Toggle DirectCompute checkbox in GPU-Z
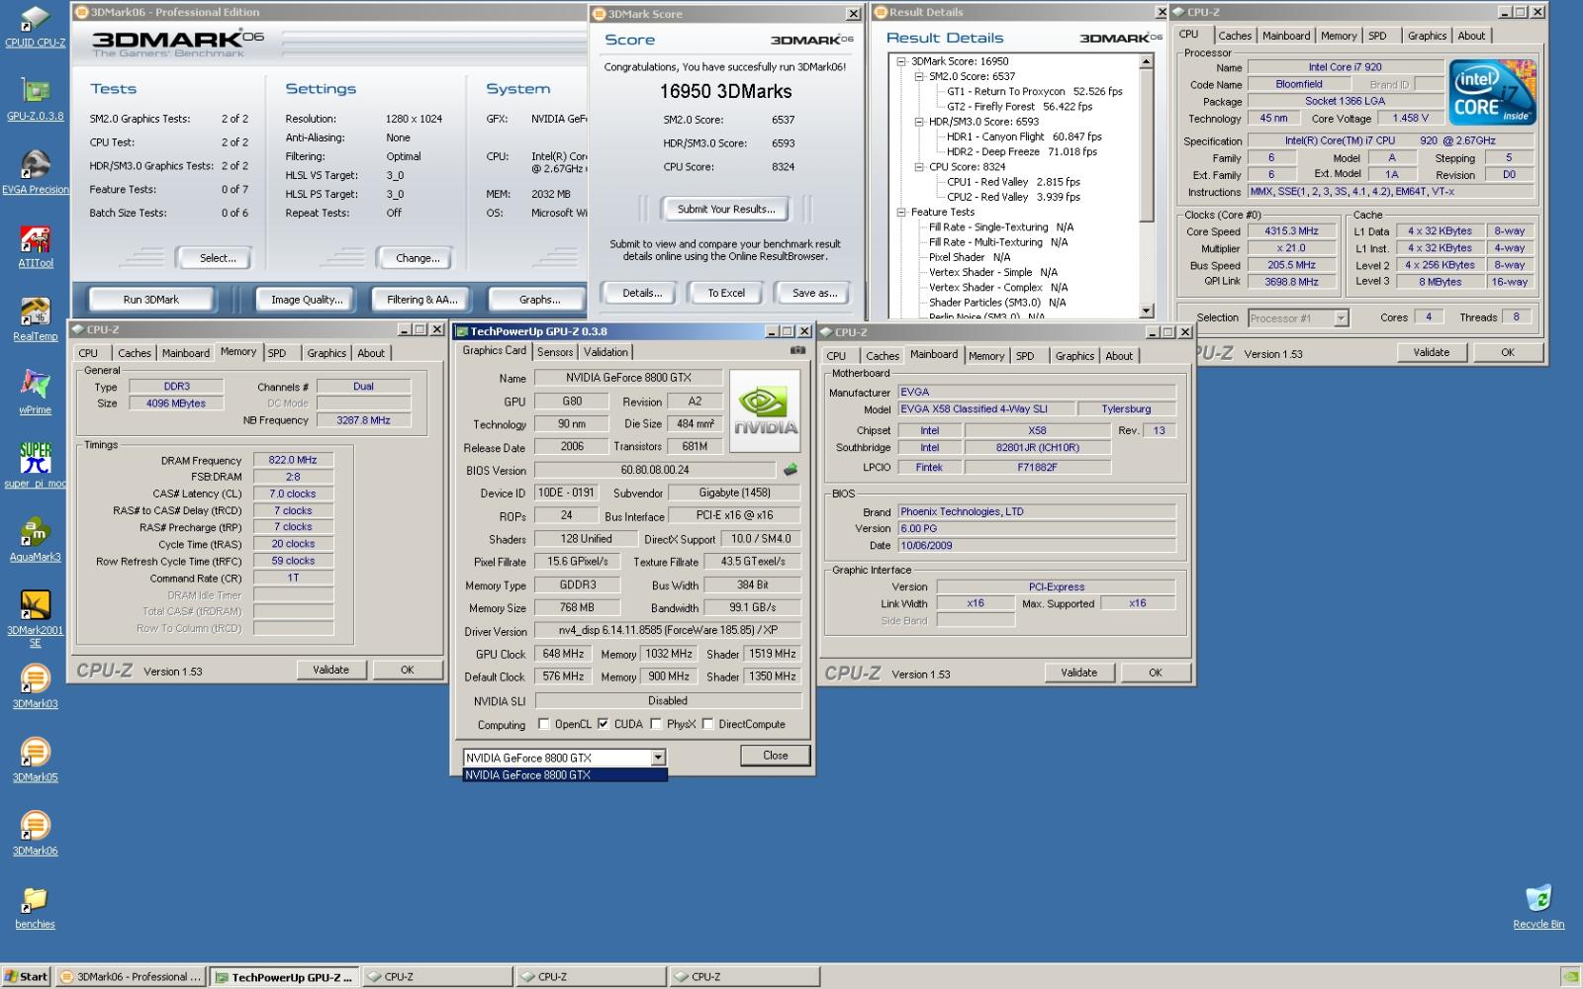 coord(707,724)
